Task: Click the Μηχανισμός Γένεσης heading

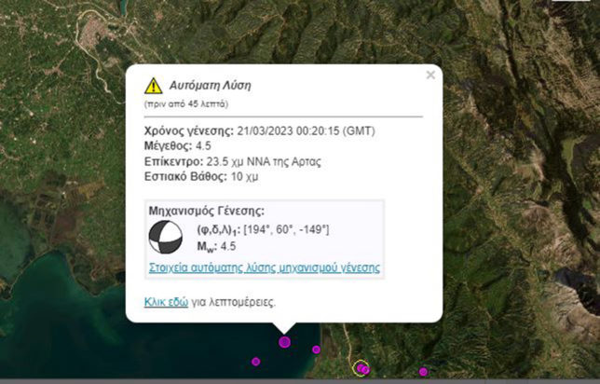Action: (x=206, y=211)
